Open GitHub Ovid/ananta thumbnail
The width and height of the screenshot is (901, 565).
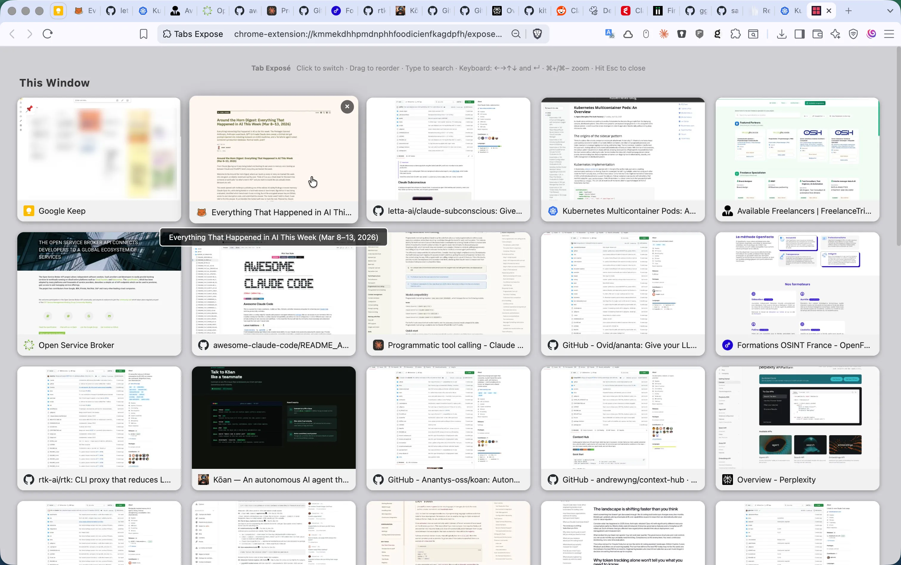tap(623, 294)
